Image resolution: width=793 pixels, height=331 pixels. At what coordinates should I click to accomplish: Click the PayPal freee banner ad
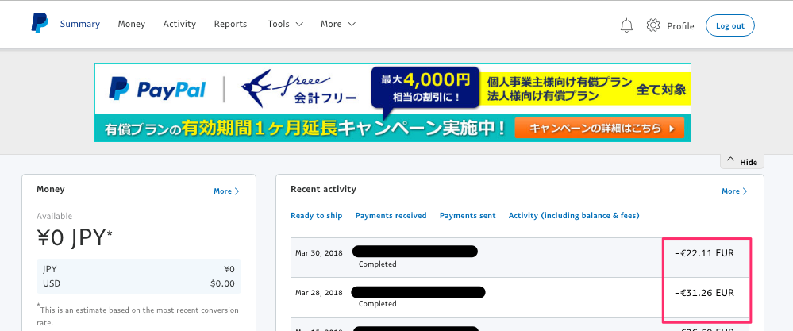point(392,102)
